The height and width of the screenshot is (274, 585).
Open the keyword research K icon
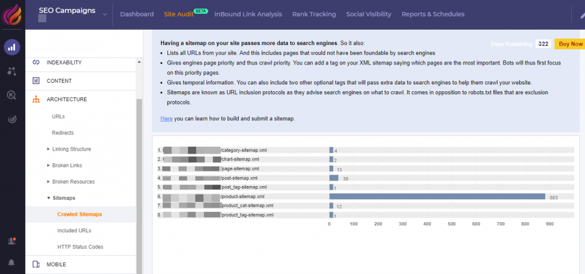tap(12, 95)
